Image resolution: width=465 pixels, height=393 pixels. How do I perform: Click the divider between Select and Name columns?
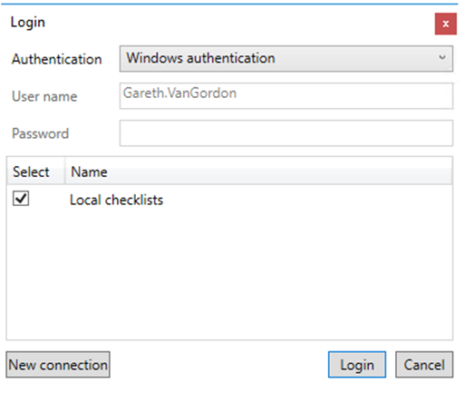pyautogui.click(x=64, y=171)
